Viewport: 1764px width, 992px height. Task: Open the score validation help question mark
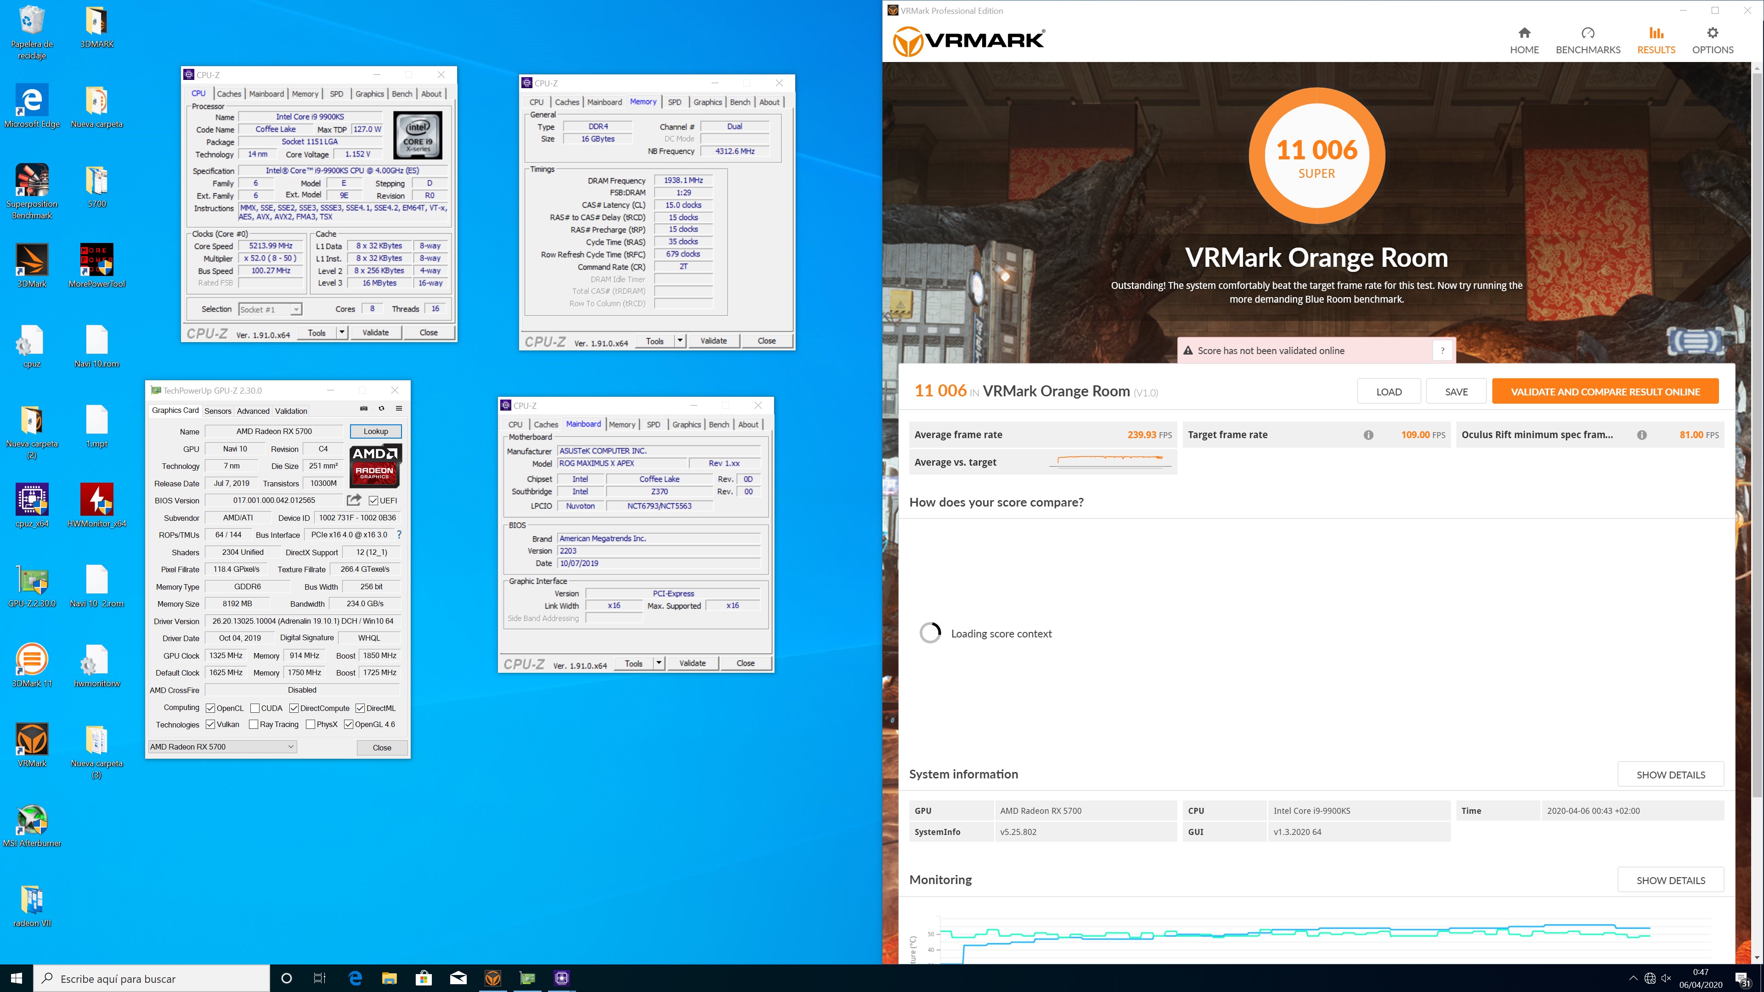click(x=1442, y=350)
